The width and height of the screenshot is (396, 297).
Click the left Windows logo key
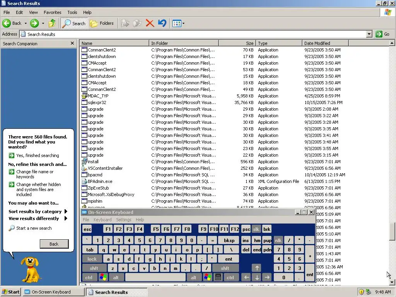coord(103,277)
